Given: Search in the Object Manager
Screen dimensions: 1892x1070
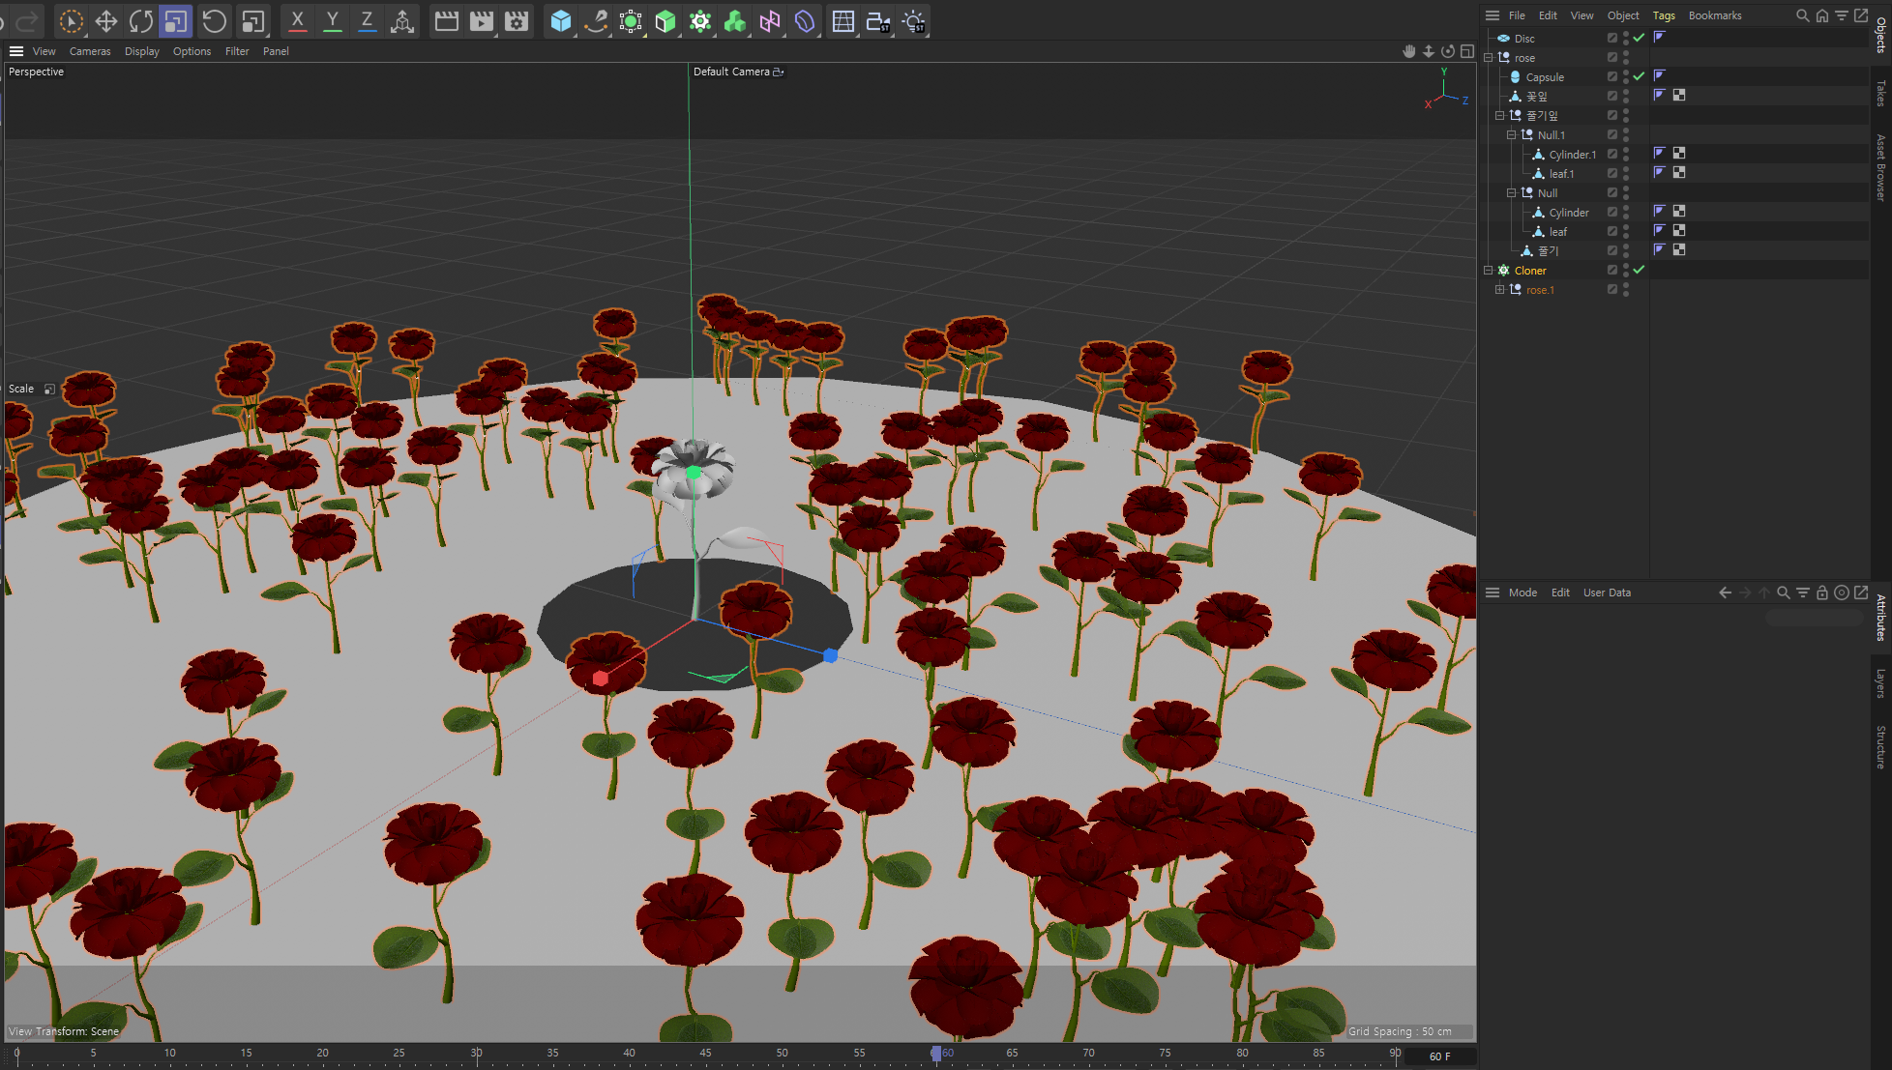Looking at the screenshot, I should 1803,15.
